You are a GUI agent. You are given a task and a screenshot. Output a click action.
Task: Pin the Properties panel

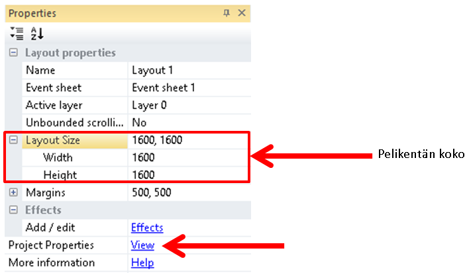[x=227, y=13]
